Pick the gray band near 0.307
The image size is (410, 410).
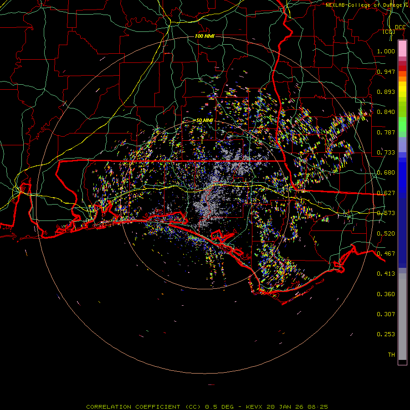pyautogui.click(x=402, y=317)
